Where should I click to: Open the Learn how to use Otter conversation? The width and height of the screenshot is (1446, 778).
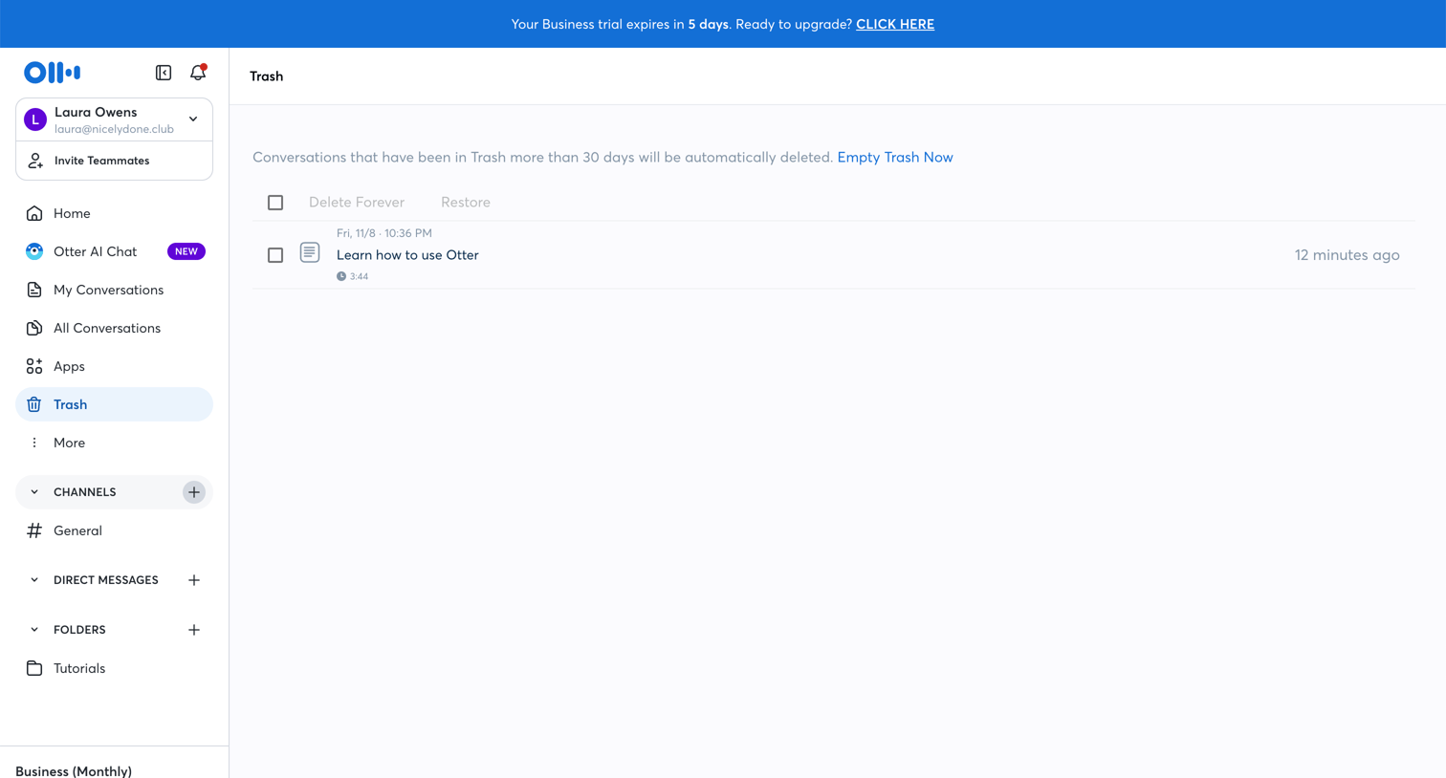pyautogui.click(x=407, y=255)
